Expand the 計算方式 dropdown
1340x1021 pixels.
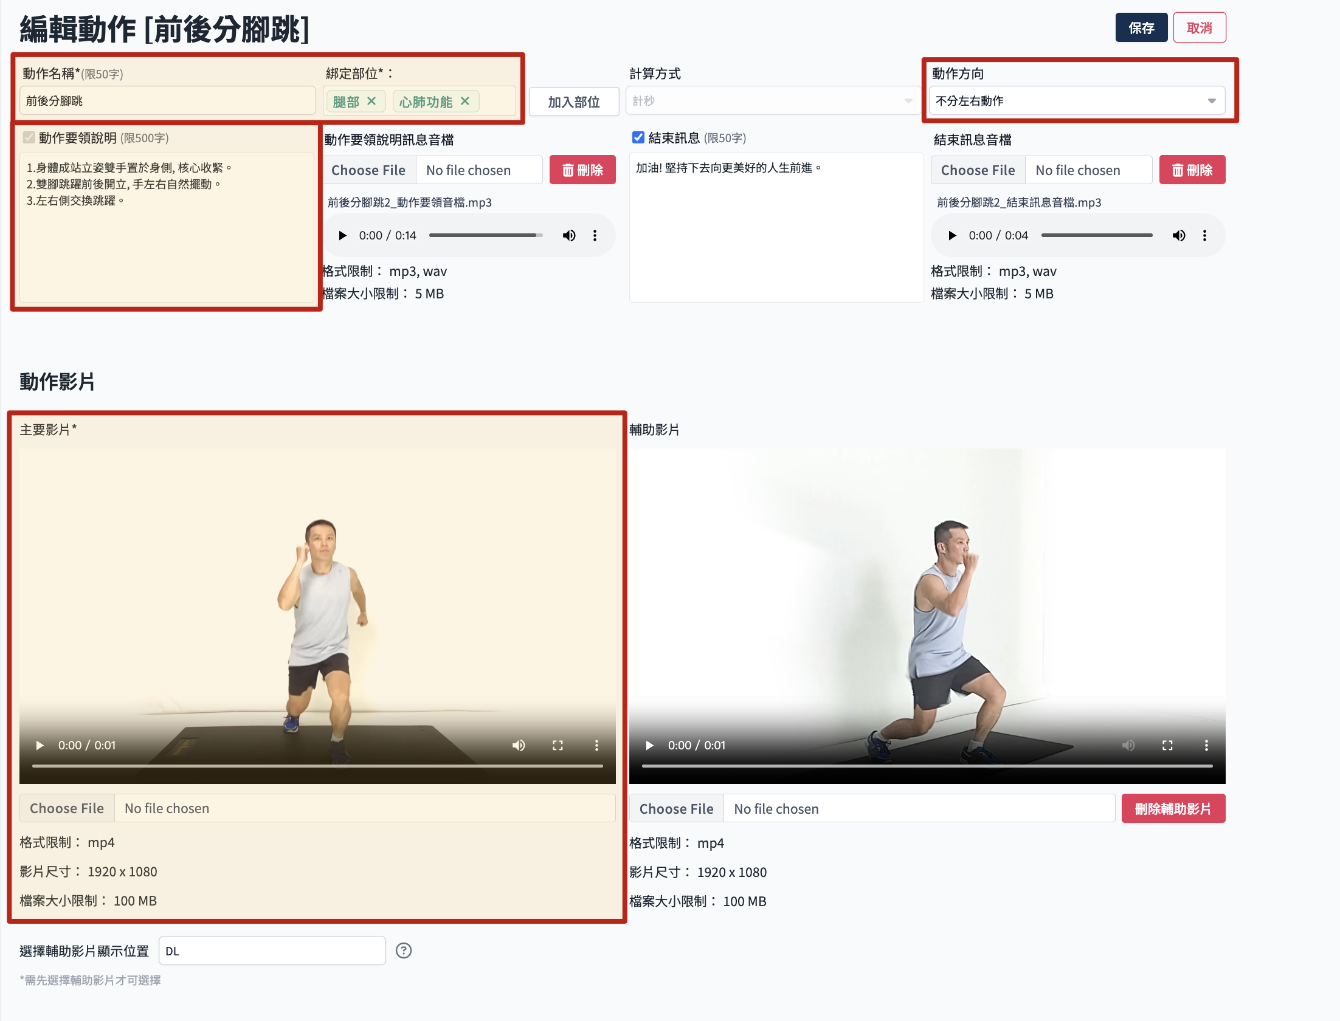pyautogui.click(x=772, y=101)
